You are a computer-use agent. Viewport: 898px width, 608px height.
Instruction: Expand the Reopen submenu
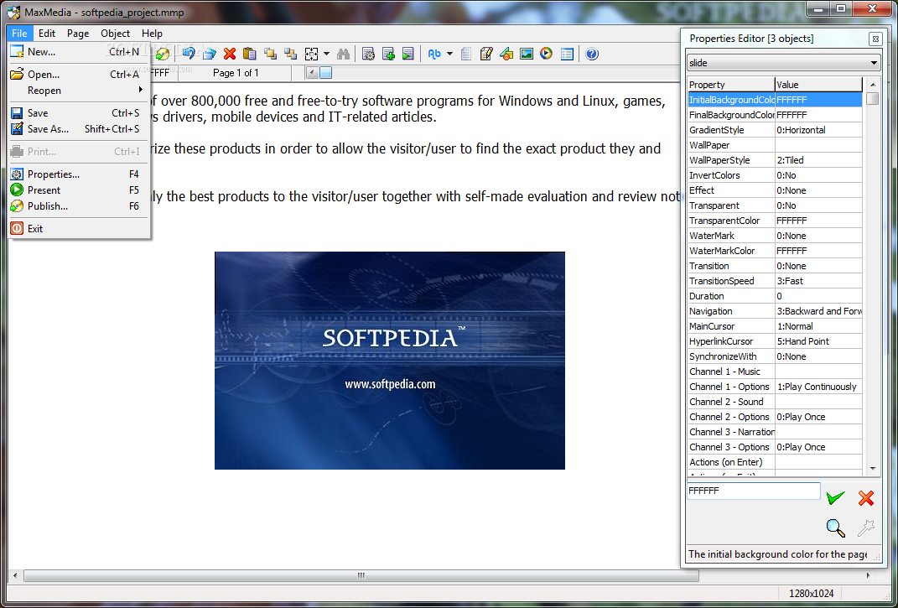(80, 91)
